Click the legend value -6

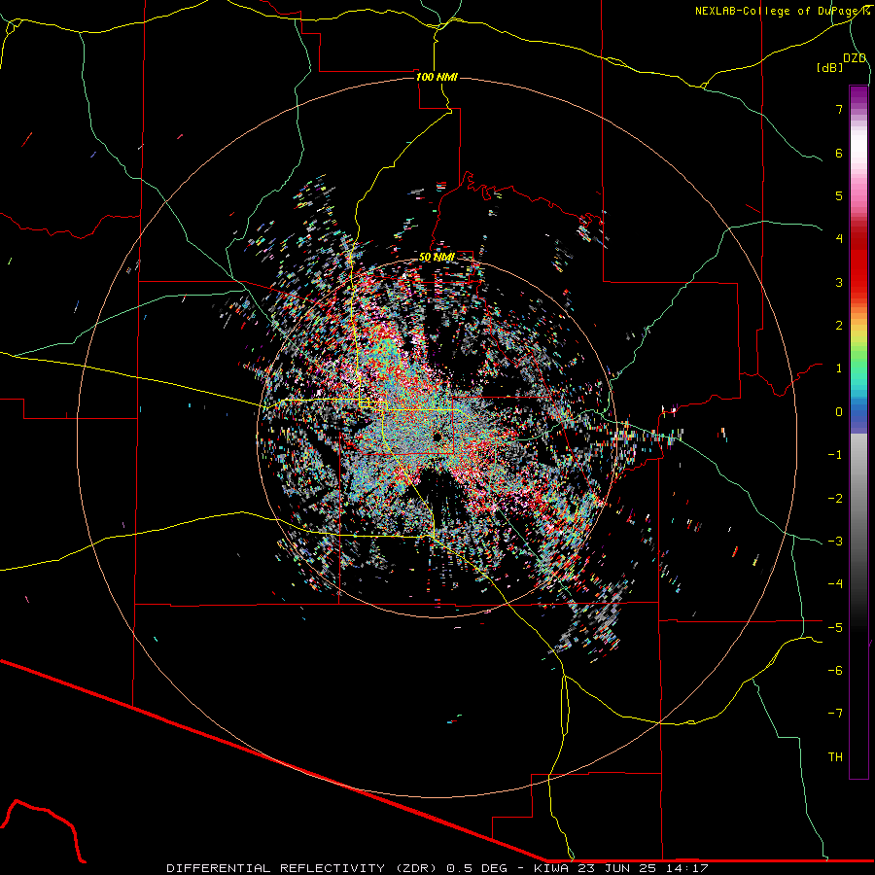[835, 671]
